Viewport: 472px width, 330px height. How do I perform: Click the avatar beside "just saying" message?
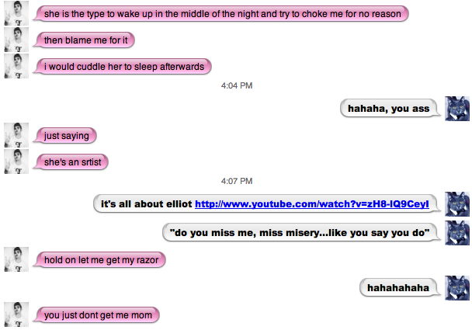pos(16,136)
